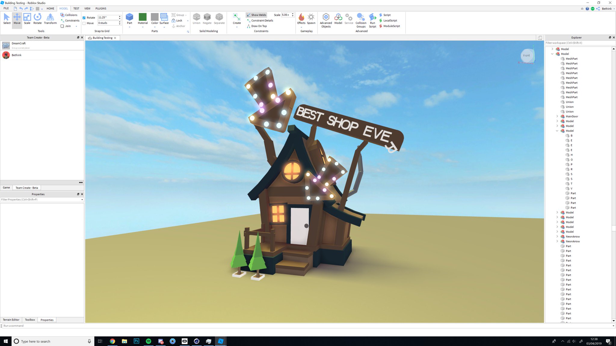This screenshot has width=616, height=346.
Task: Open the Material dropdown arrow
Action: click(x=143, y=27)
